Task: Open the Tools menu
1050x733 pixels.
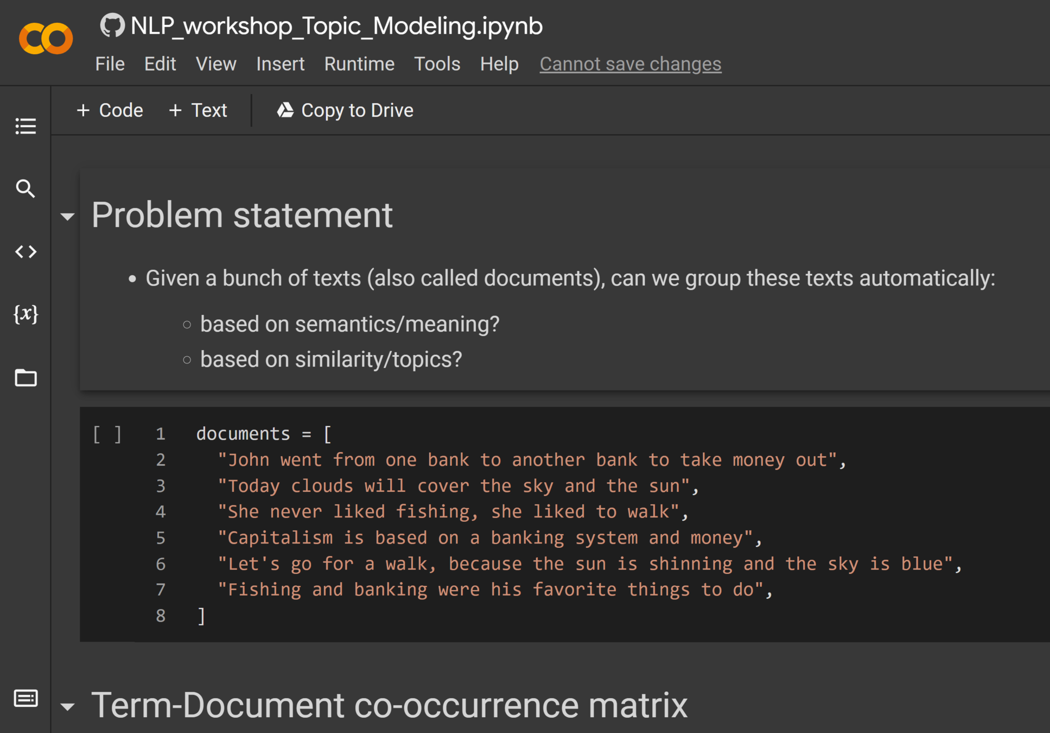Action: tap(436, 64)
